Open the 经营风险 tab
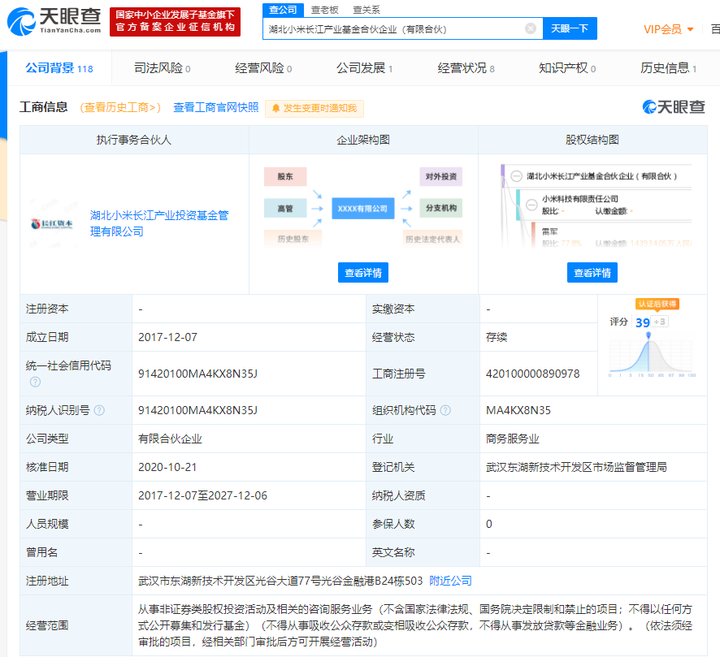The width and height of the screenshot is (720, 657). pyautogui.click(x=263, y=68)
